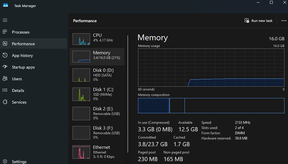Close the Task Manager window
The height and width of the screenshot is (164, 288).
[284, 2]
